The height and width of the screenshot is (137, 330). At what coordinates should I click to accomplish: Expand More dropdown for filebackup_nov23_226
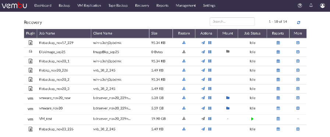(298, 129)
